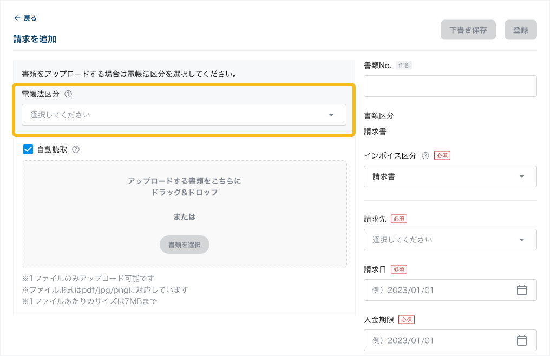Go back via the 戻る link
The image size is (550, 356).
click(x=30, y=18)
